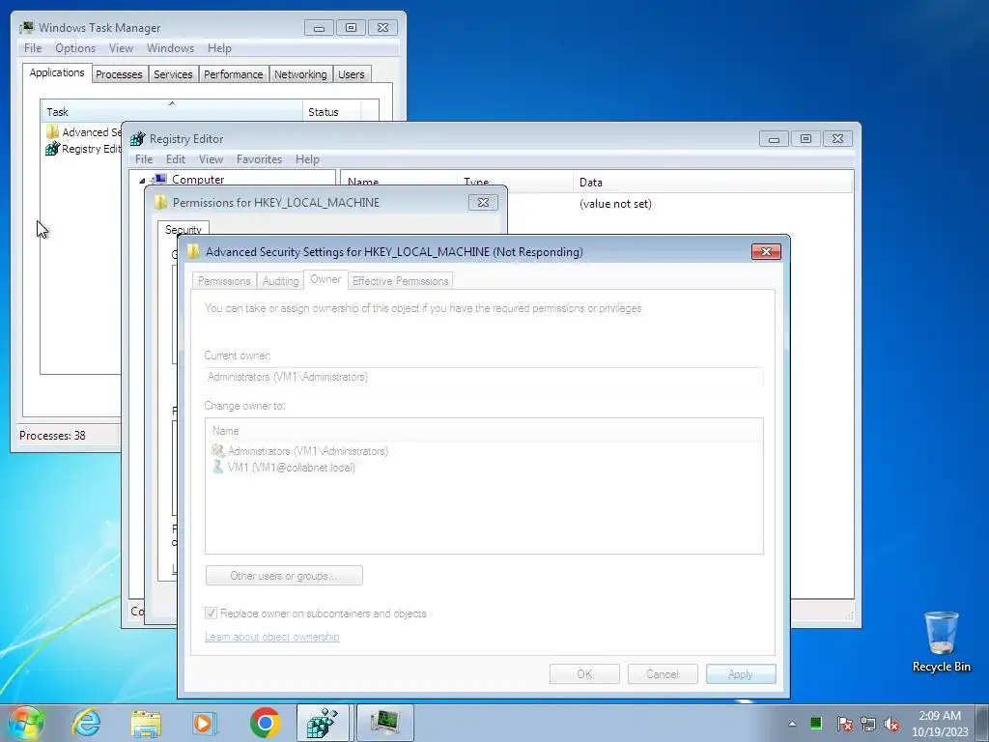Open Task Manager Options menu
This screenshot has width=989, height=742.
coord(75,48)
